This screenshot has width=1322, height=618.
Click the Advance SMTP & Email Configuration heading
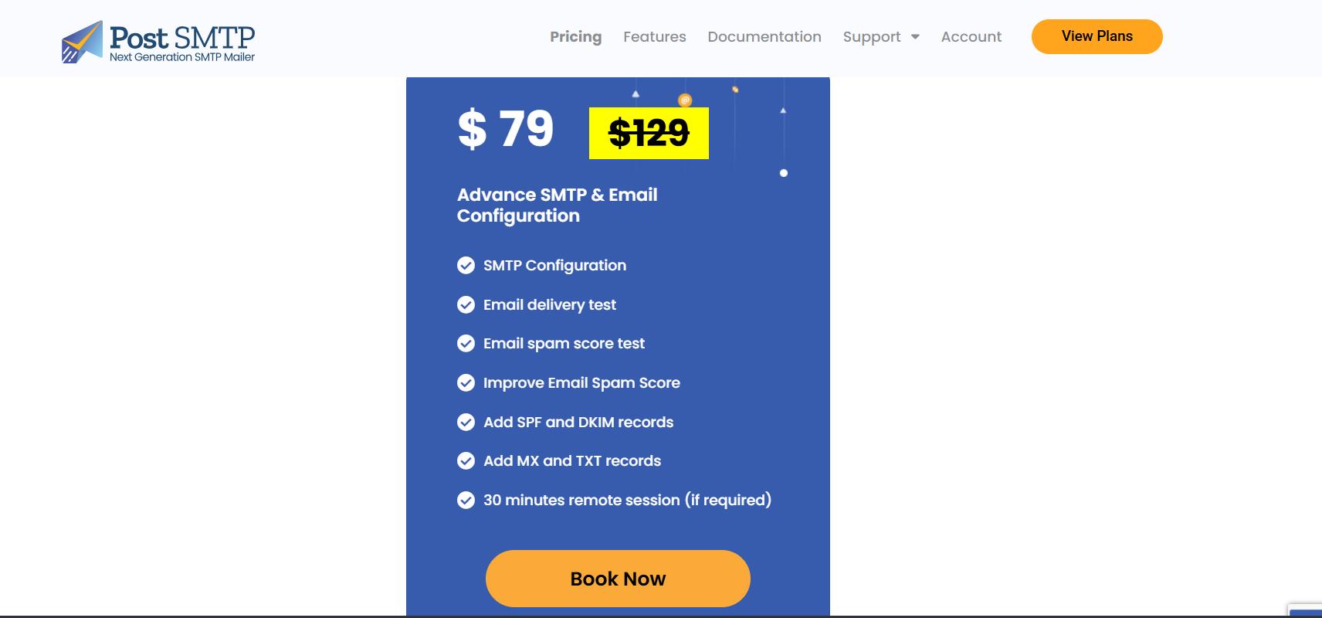pyautogui.click(x=557, y=205)
